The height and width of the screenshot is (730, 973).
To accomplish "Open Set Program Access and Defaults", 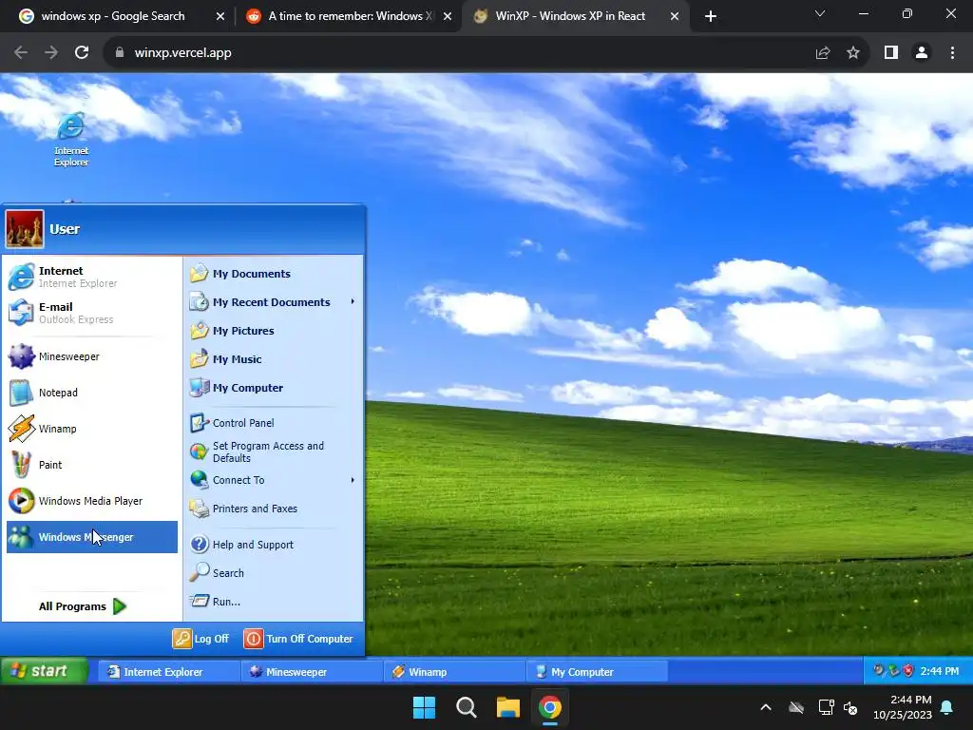I will coord(273,451).
